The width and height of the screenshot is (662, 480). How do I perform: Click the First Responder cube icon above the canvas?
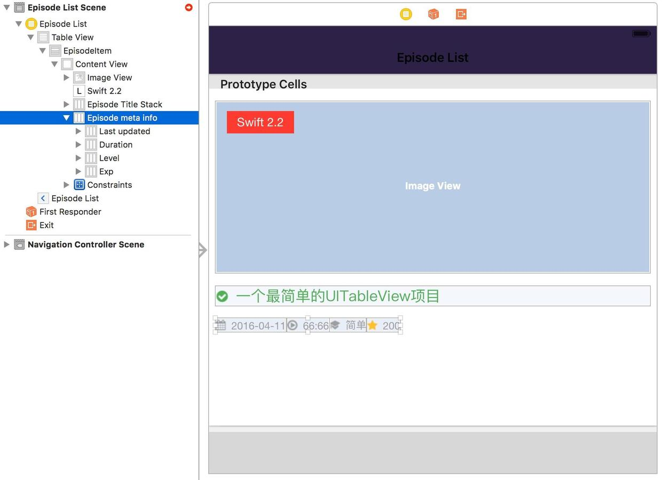point(434,14)
